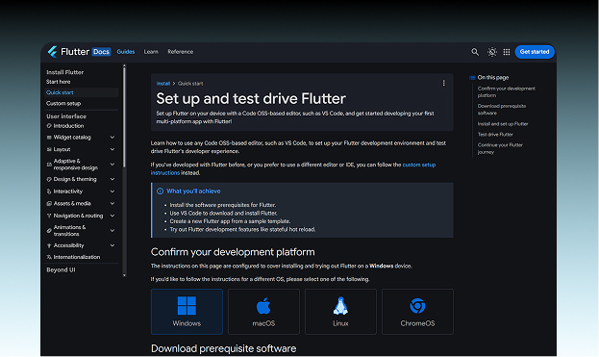This screenshot has width=599, height=357.
Task: Click the Install breadcrumb link
Action: [163, 84]
